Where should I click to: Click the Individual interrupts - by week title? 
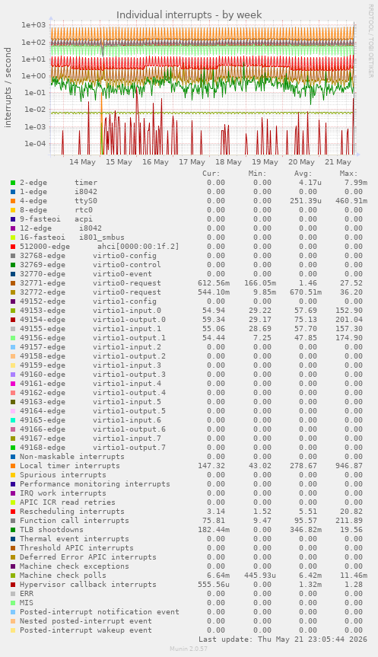[189, 14]
